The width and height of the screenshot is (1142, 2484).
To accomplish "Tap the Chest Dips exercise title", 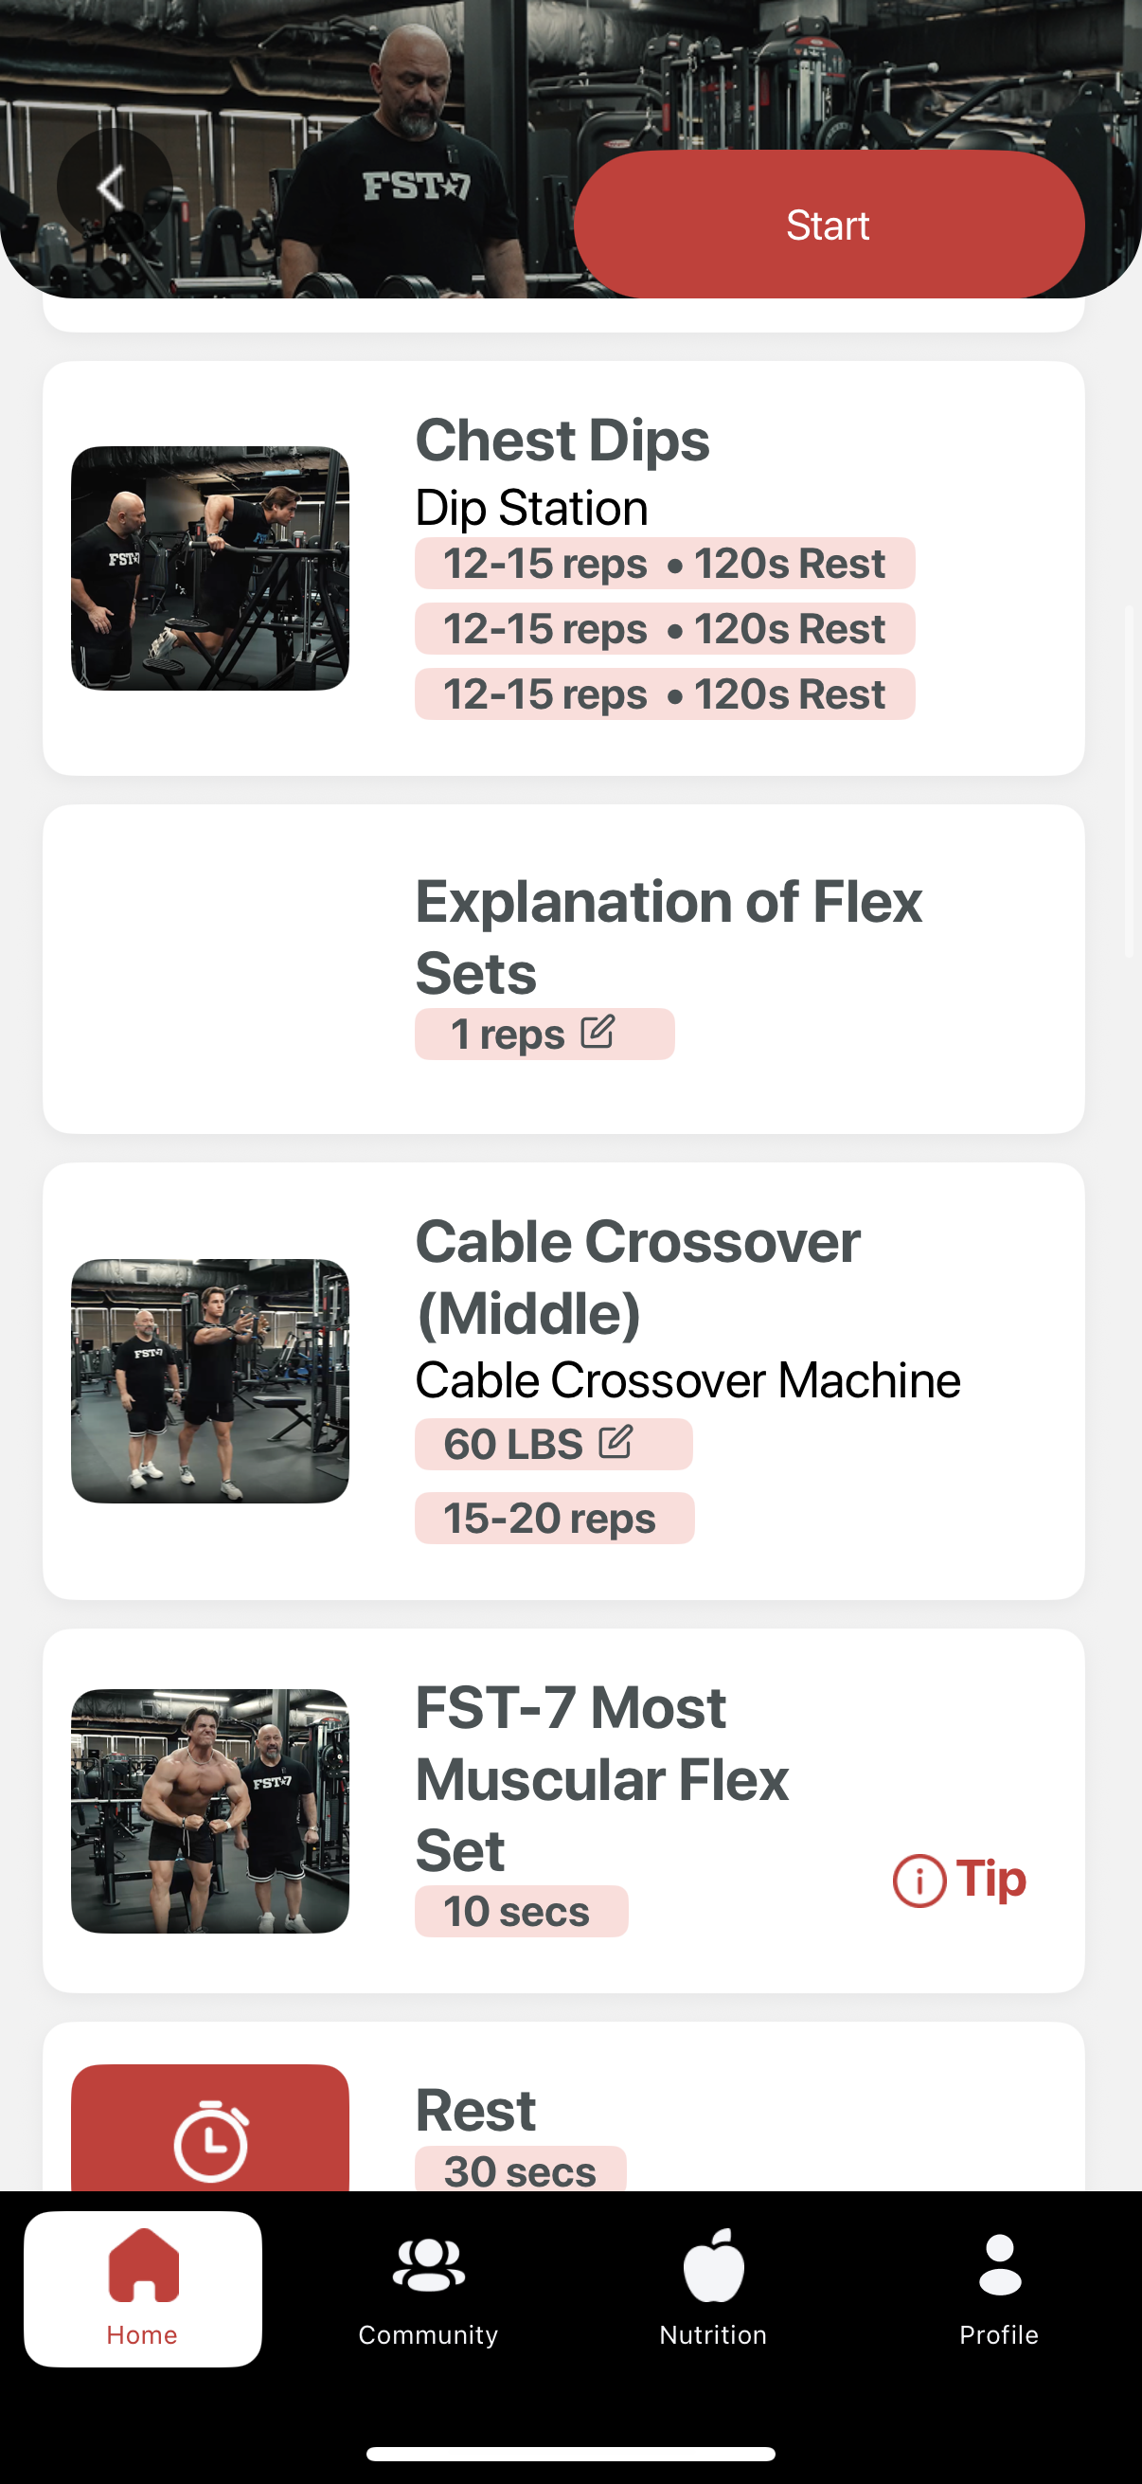I will coord(562,441).
